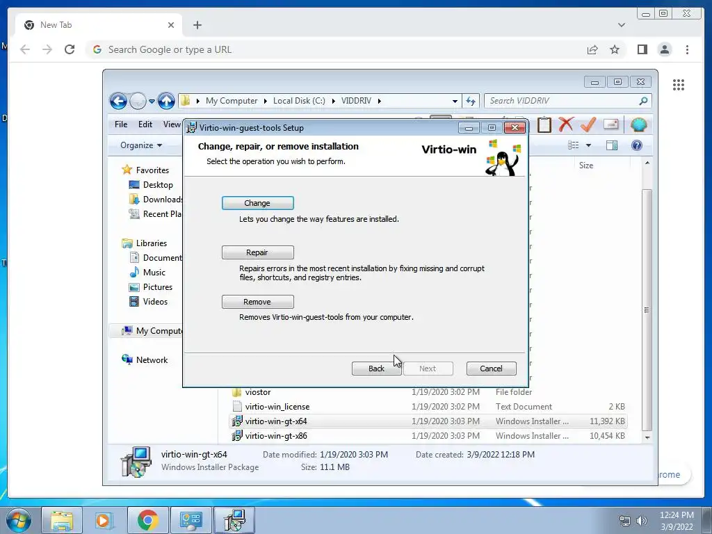The image size is (712, 534).
Task: Open the Edit menu in Explorer
Action: (145, 124)
